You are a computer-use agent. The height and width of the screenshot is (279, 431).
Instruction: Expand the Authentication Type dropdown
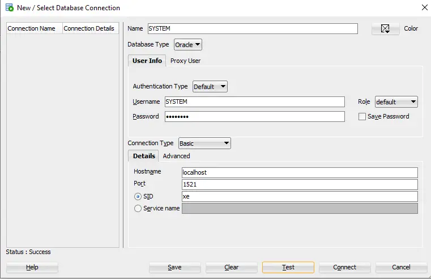coord(210,87)
